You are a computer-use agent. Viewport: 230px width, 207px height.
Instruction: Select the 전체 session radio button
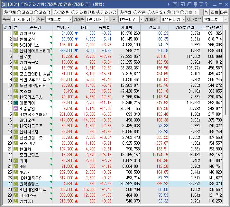pos(122,12)
